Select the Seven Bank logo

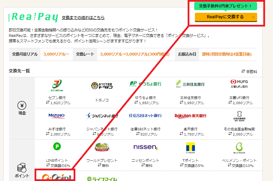pos(57,86)
